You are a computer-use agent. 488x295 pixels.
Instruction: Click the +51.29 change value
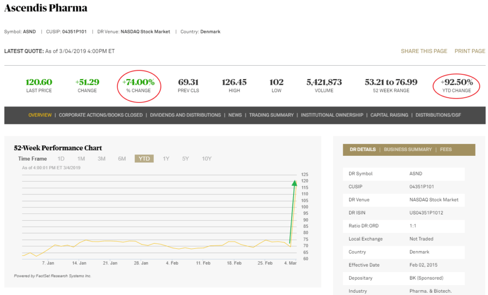click(87, 82)
